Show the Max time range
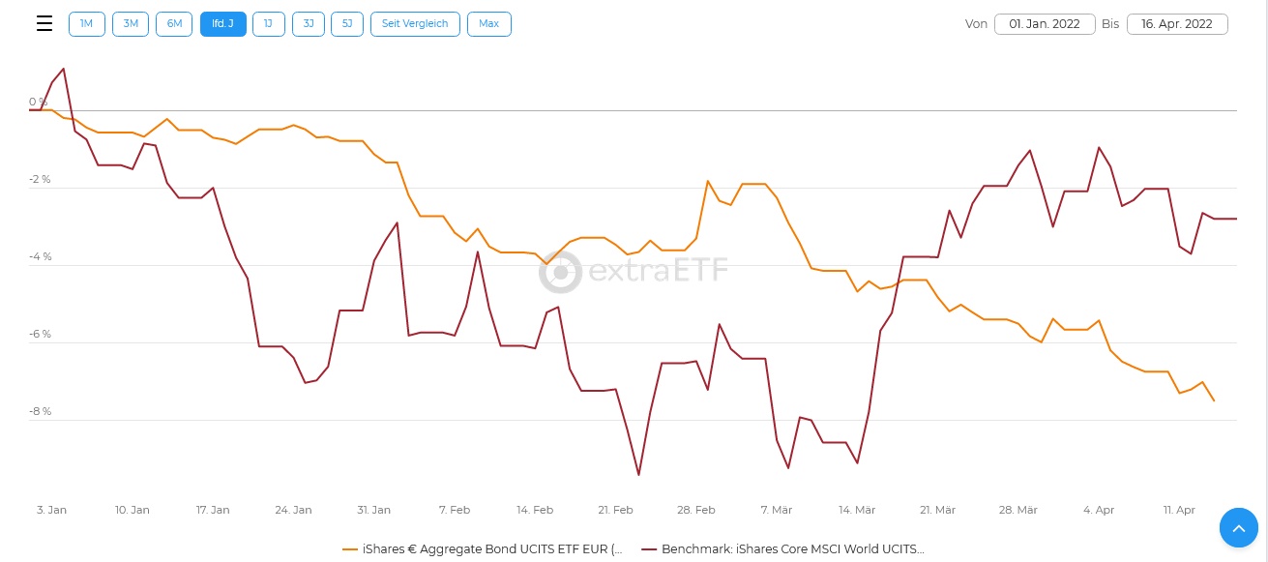Image resolution: width=1268 pixels, height=562 pixels. [488, 24]
